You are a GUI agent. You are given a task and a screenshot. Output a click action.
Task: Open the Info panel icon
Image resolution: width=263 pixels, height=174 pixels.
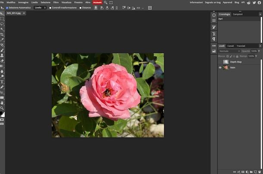(214, 15)
